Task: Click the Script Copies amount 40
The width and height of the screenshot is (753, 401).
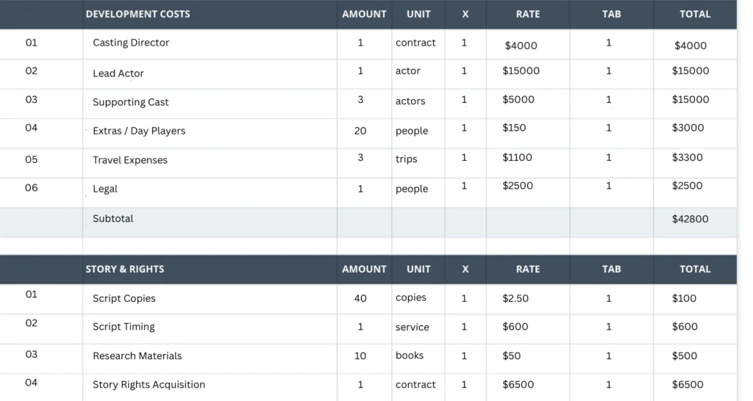Action: click(360, 298)
